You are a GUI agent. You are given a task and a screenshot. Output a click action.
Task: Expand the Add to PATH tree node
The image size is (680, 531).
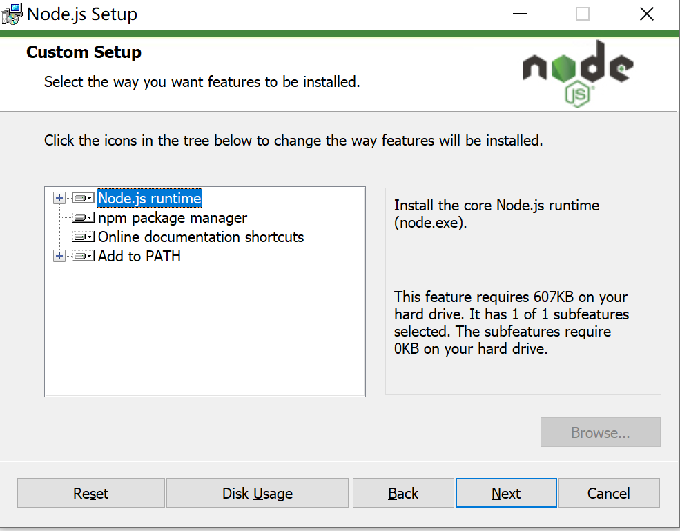59,256
